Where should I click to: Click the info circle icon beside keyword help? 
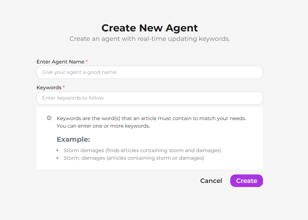(49, 118)
